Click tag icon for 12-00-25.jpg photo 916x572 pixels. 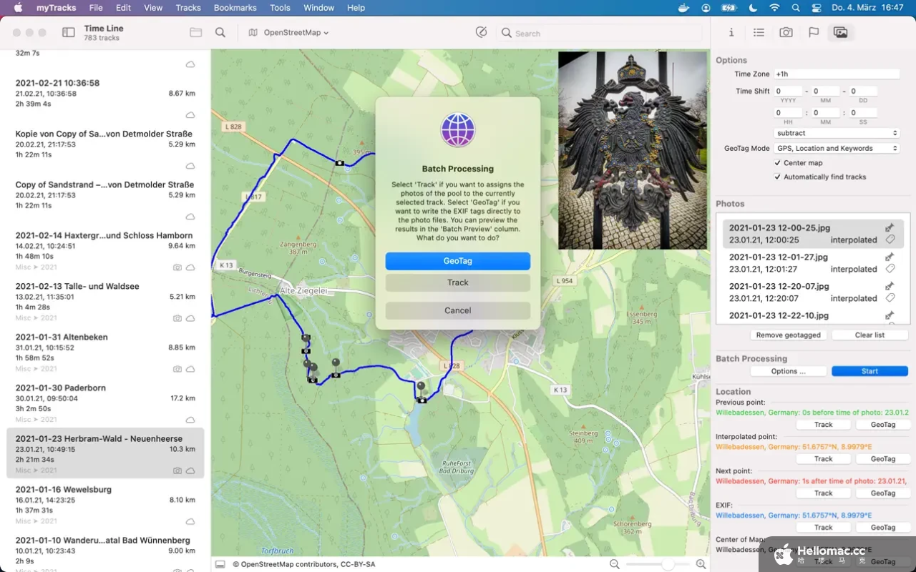click(x=890, y=240)
